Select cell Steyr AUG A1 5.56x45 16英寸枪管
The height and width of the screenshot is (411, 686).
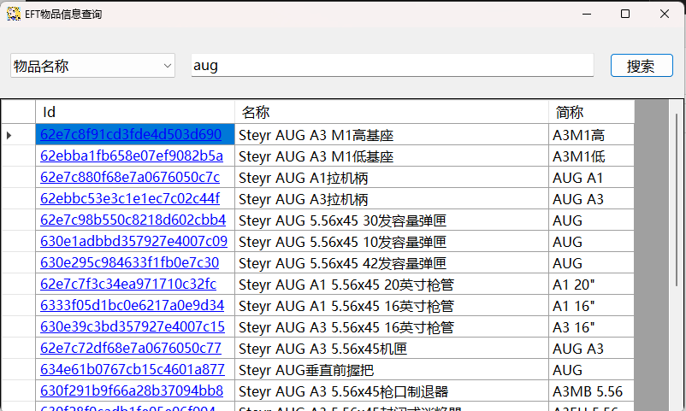pos(392,306)
